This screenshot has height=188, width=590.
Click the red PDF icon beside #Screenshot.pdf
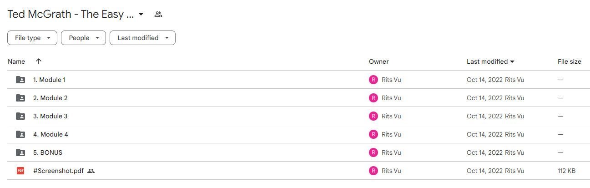(x=20, y=171)
